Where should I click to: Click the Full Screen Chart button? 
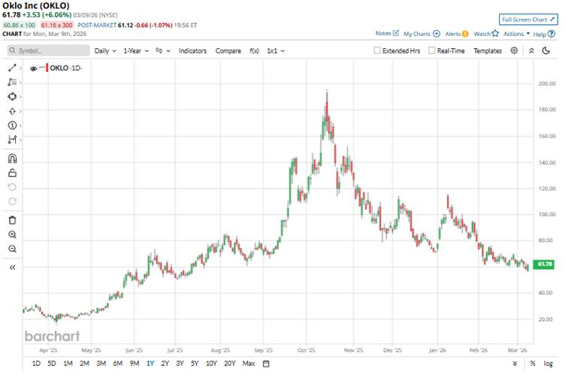528,20
